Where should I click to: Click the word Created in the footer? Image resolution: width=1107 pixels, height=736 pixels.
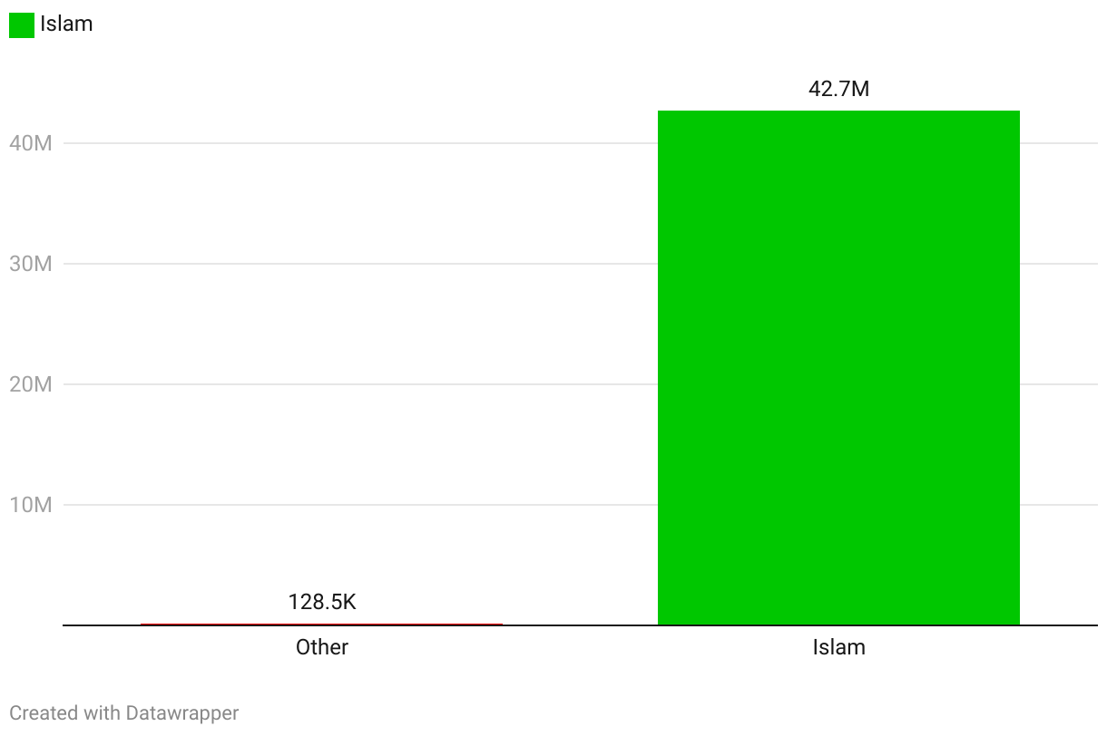coord(44,713)
